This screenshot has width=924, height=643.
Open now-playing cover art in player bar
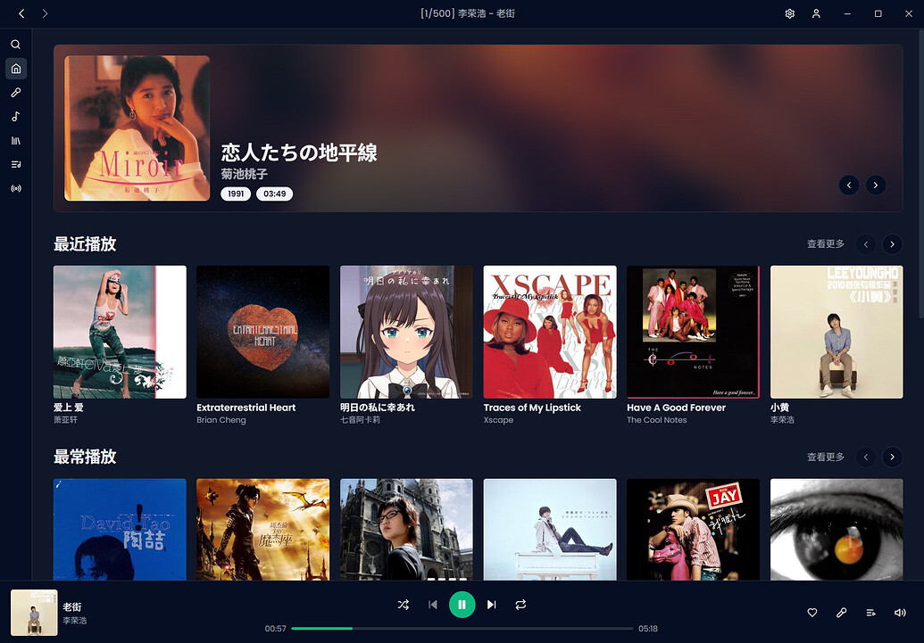(34, 613)
